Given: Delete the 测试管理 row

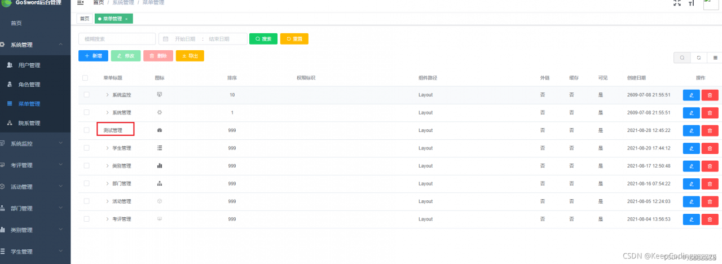Looking at the screenshot, I should click(x=710, y=131).
